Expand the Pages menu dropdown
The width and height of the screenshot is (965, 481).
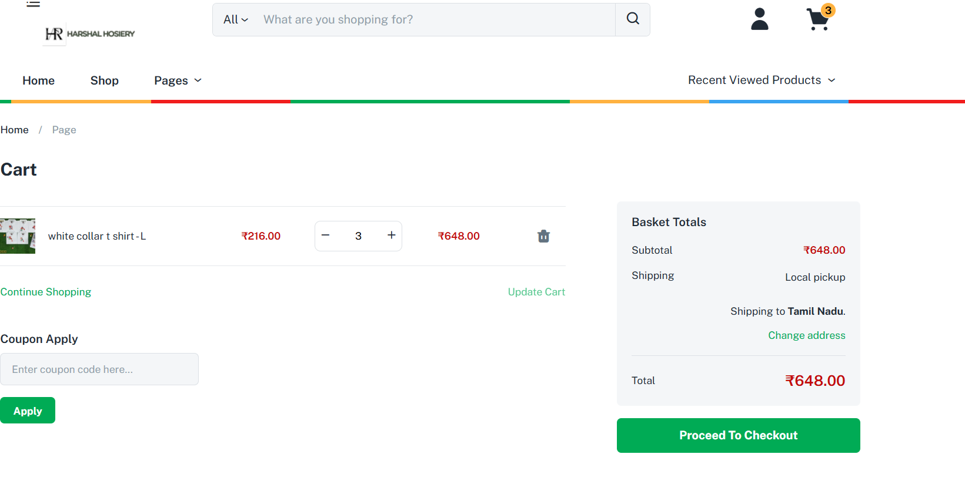pyautogui.click(x=178, y=80)
